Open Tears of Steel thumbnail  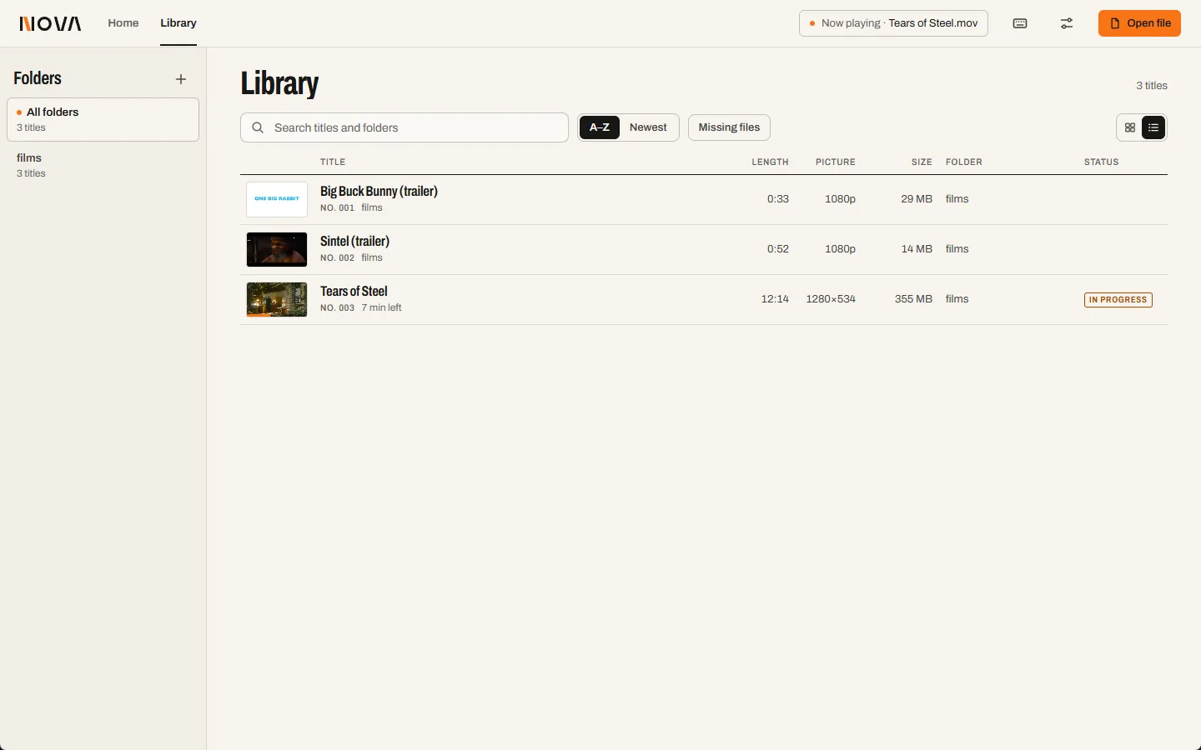pos(277,299)
